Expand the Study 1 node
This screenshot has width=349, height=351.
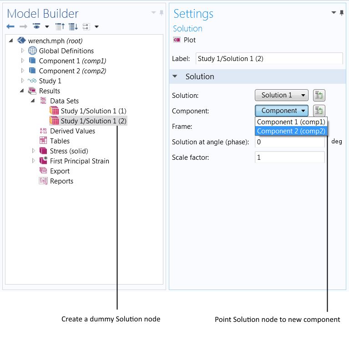(x=22, y=81)
